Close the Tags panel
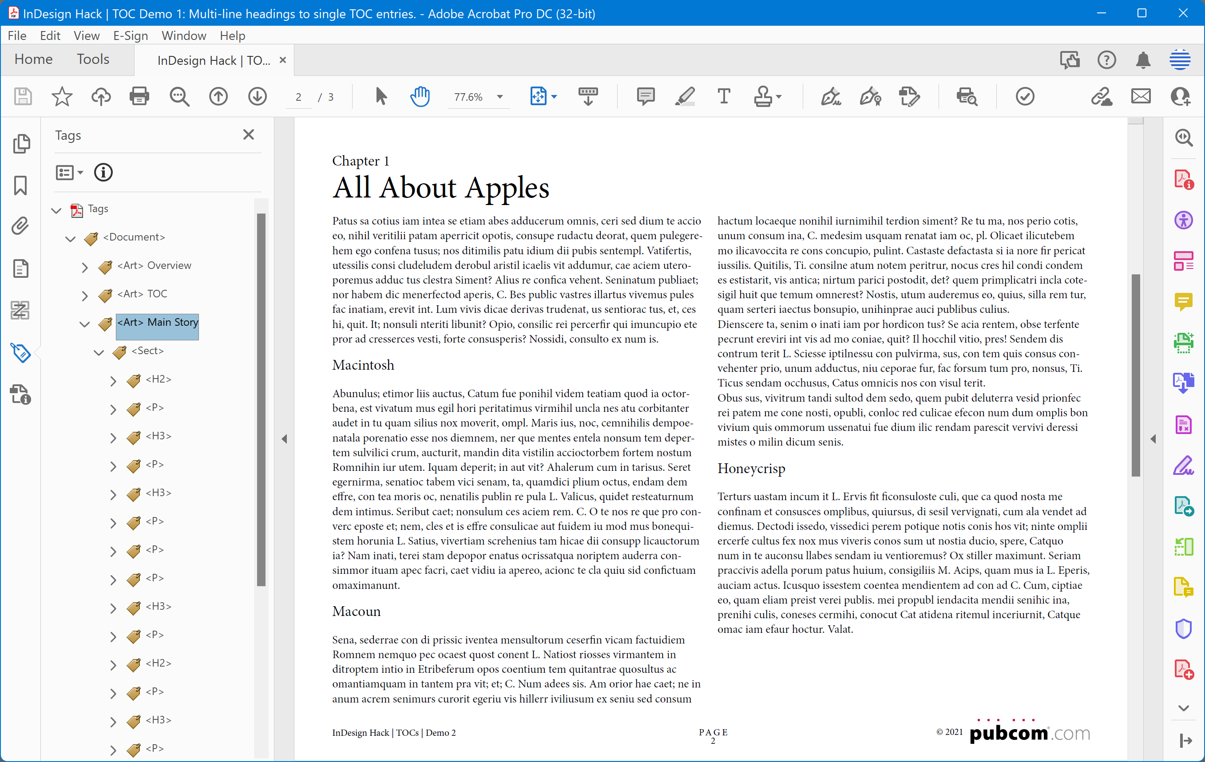This screenshot has width=1205, height=762. [x=249, y=134]
